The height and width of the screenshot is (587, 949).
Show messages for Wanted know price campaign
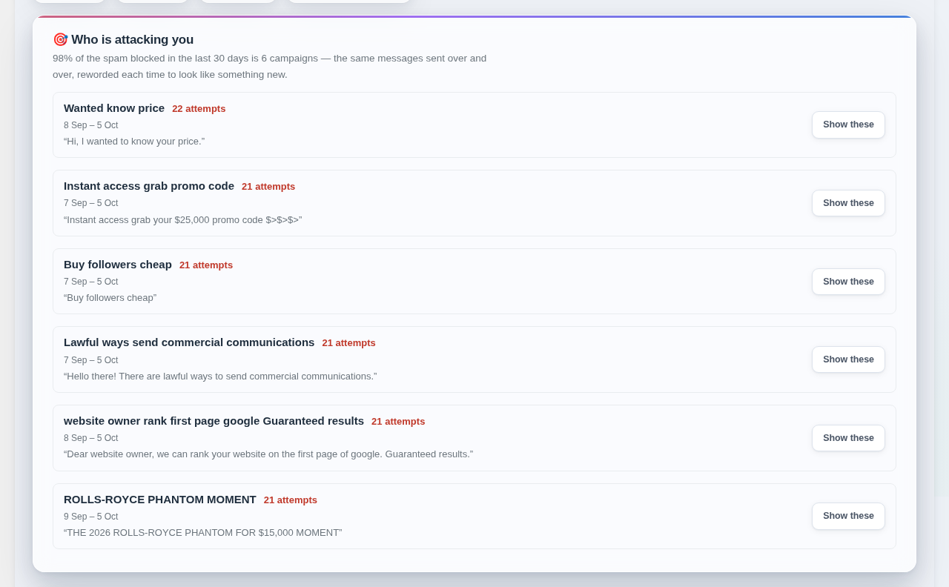(x=848, y=125)
